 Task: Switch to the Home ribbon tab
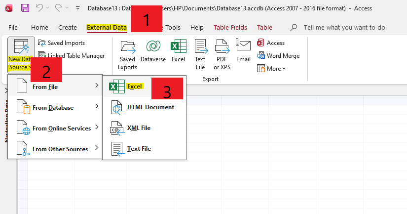[x=39, y=28]
